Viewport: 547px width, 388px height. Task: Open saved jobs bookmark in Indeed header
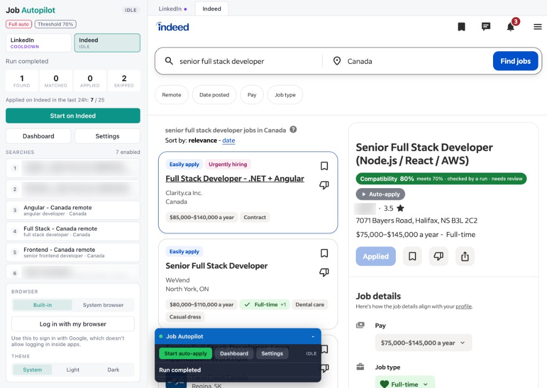click(461, 27)
